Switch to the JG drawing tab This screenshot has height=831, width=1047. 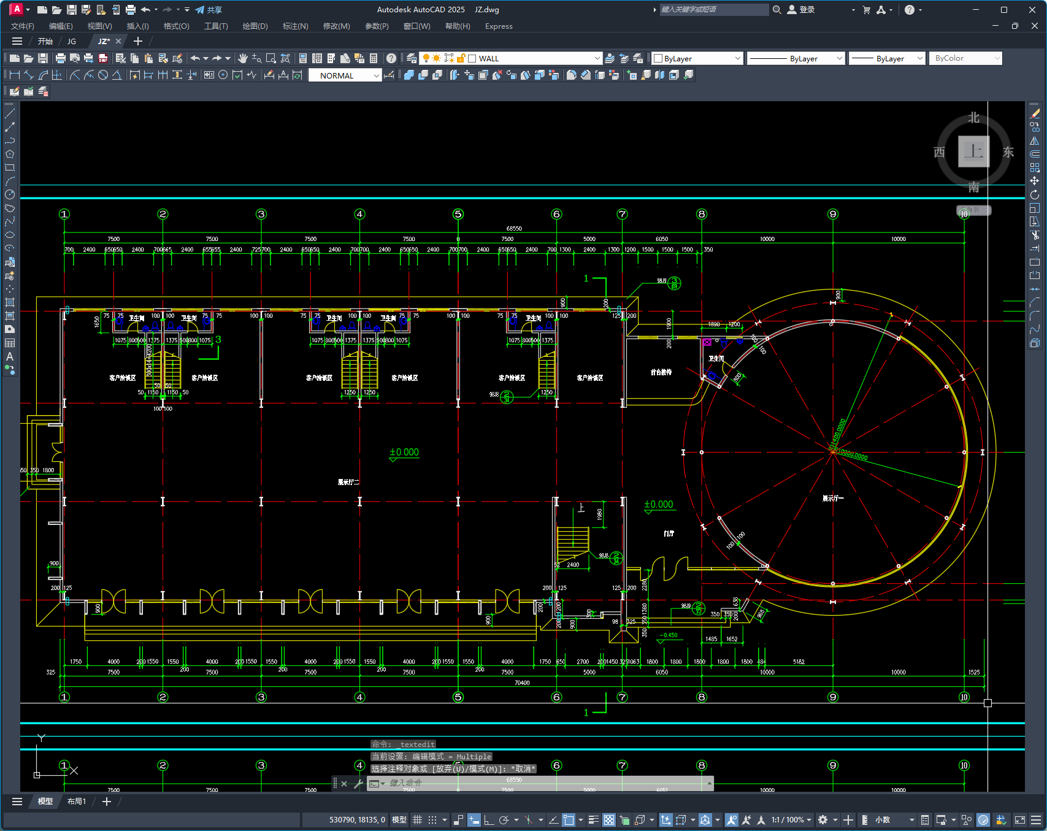pyautogui.click(x=72, y=42)
